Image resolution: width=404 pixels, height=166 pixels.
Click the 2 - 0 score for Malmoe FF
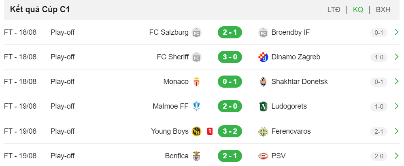pyautogui.click(x=230, y=106)
